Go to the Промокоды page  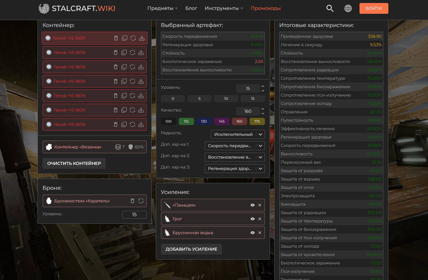click(x=266, y=8)
